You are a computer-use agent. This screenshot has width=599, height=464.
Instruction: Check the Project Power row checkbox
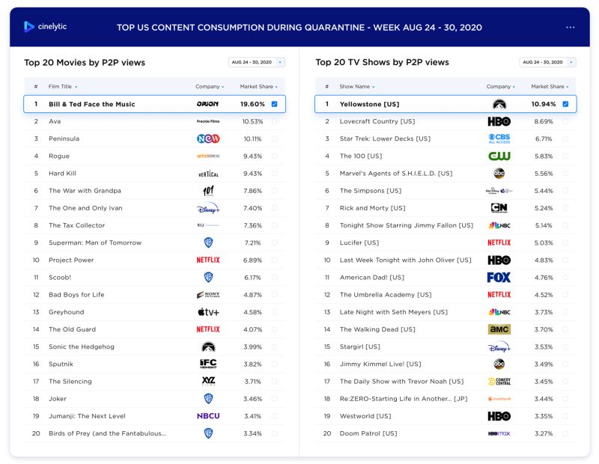[x=274, y=260]
